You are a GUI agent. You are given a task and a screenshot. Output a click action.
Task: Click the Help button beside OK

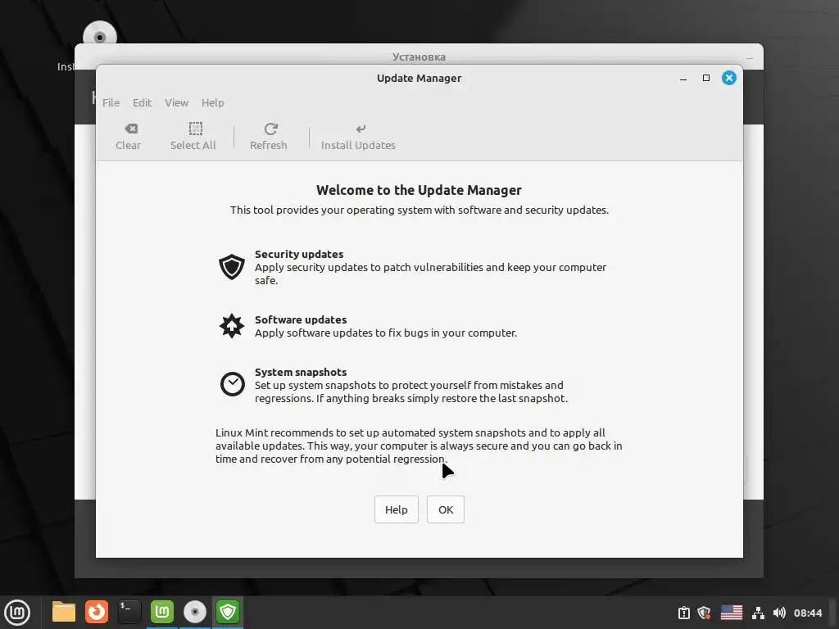tap(396, 509)
